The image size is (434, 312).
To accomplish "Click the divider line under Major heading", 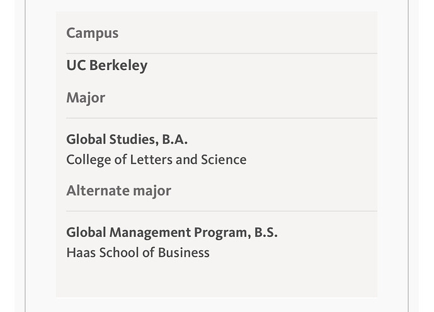I will click(221, 118).
